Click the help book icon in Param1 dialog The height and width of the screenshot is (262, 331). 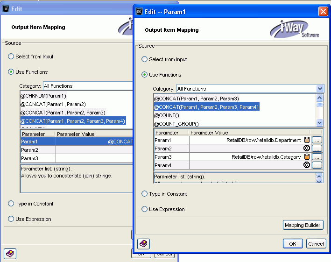pyautogui.click(x=144, y=244)
